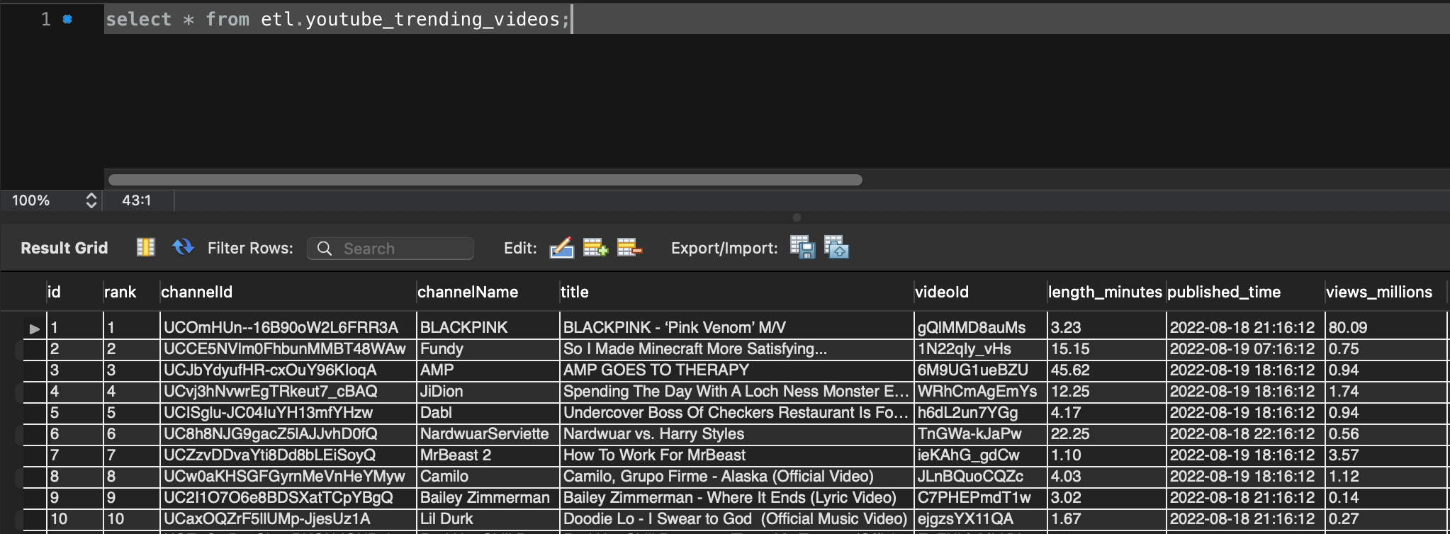Select the title cell 'How To Work For MrBeast'
Viewport: 1450px width, 534px height.
[736, 455]
